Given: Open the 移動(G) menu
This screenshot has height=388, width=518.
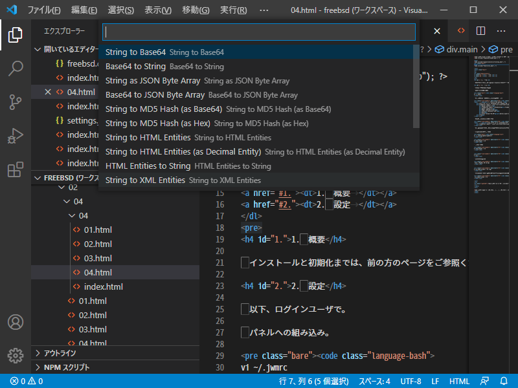Looking at the screenshot, I should coord(196,10).
